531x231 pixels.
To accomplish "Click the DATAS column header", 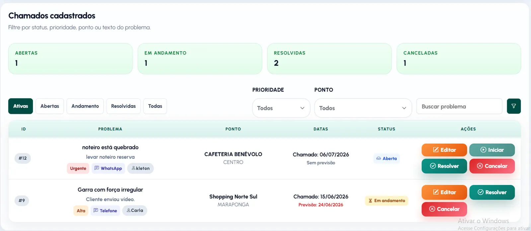I will click(x=321, y=129).
